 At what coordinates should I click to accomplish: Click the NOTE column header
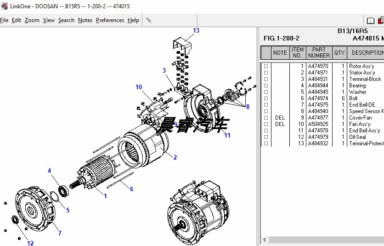[280, 53]
